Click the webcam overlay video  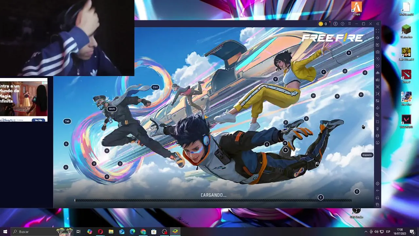click(67, 38)
